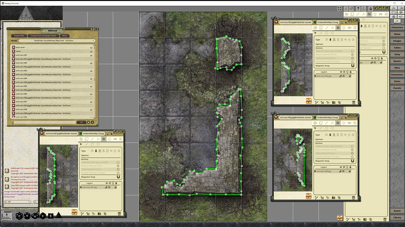The height and width of the screenshot is (227, 405).
Task: Toggle visibility of the evil ruins 005.jpg layer
Action: pyautogui.click(x=341, y=76)
